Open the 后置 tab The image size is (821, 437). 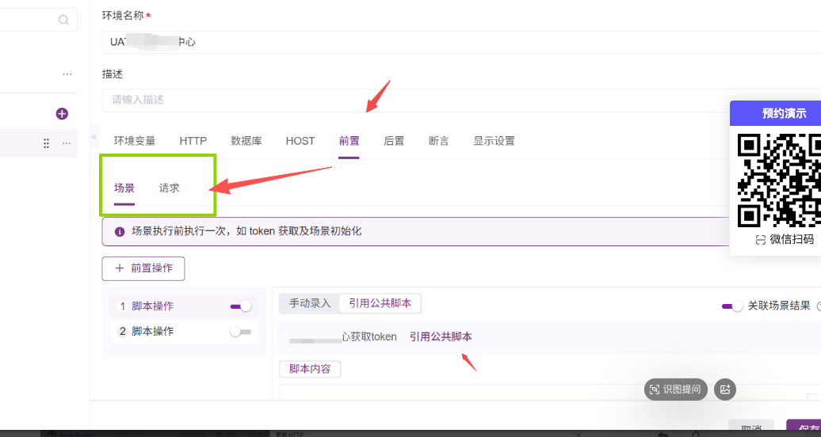point(394,141)
